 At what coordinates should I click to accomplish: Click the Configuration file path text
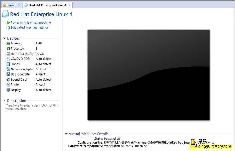159,142
